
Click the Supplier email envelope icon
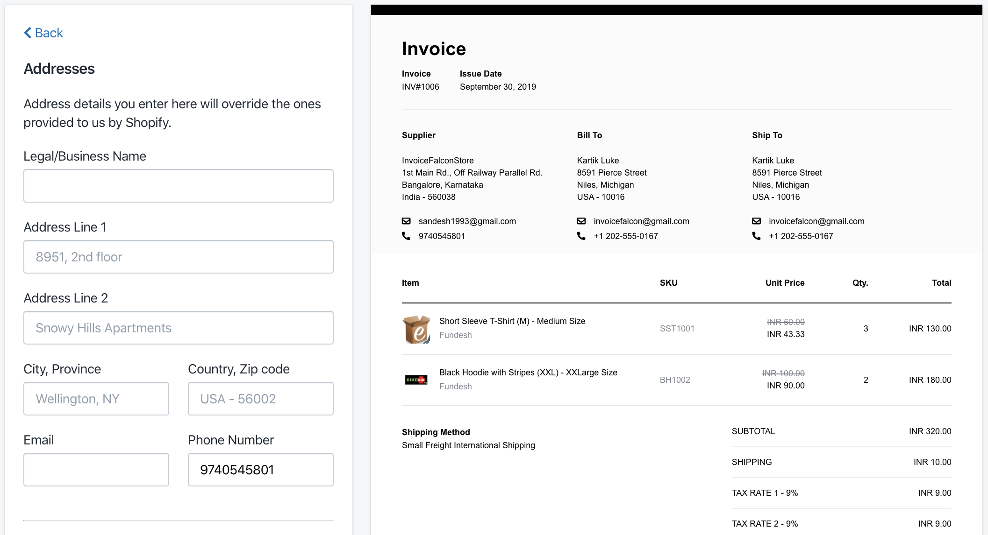pos(407,221)
